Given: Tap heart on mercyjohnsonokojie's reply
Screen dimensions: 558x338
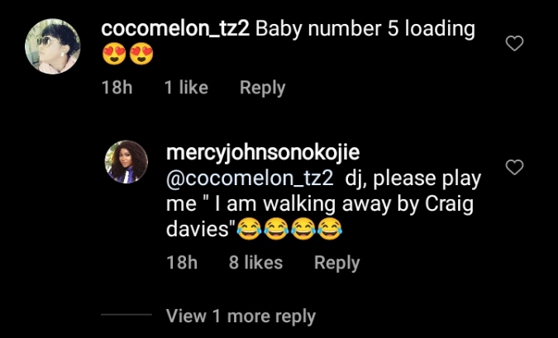Looking at the screenshot, I should [514, 168].
